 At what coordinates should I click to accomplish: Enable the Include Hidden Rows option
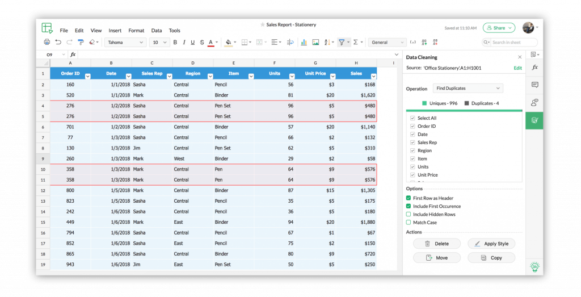tap(409, 215)
